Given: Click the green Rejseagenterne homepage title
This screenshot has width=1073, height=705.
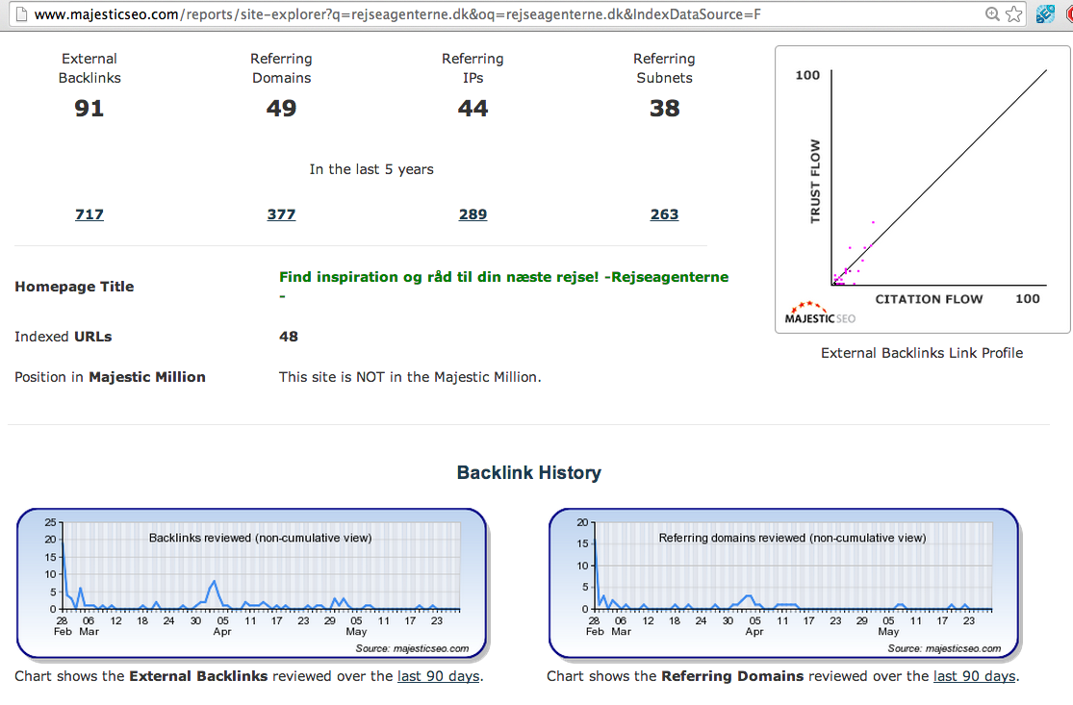Looking at the screenshot, I should point(503,286).
